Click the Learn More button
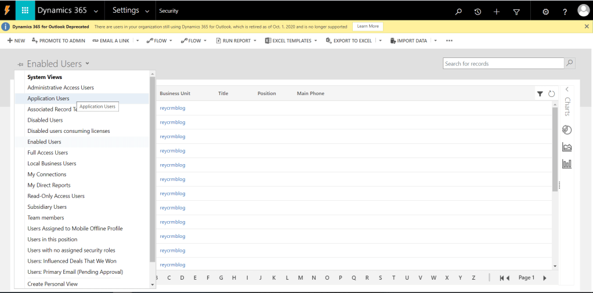 368,27
